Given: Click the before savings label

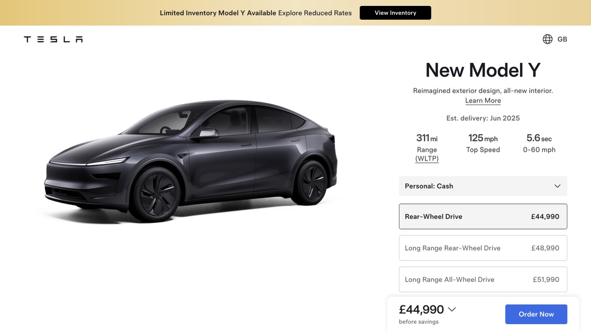Looking at the screenshot, I should (419, 322).
